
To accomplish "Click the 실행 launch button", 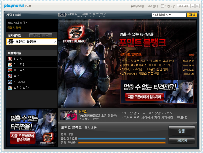I will 182,131.
